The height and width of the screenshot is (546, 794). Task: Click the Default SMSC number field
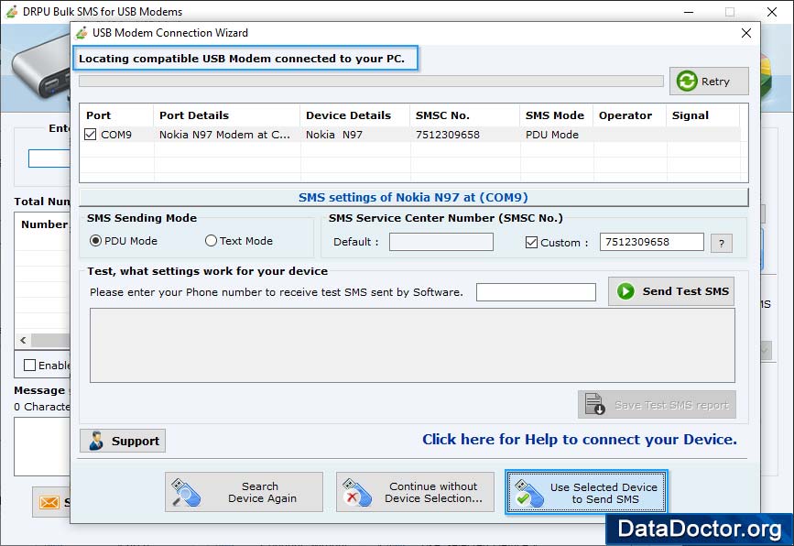(x=441, y=242)
